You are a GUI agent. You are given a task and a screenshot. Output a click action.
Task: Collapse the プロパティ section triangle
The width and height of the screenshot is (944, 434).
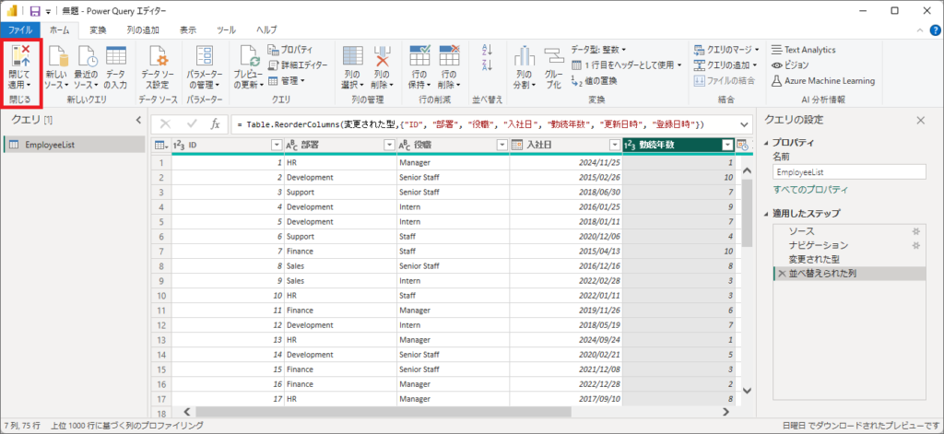766,143
